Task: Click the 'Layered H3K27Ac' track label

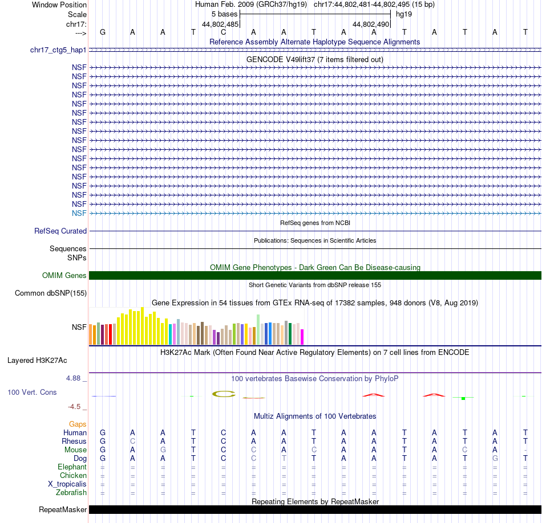Action: [x=37, y=361]
